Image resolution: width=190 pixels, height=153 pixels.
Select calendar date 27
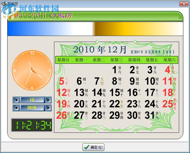(81, 115)
